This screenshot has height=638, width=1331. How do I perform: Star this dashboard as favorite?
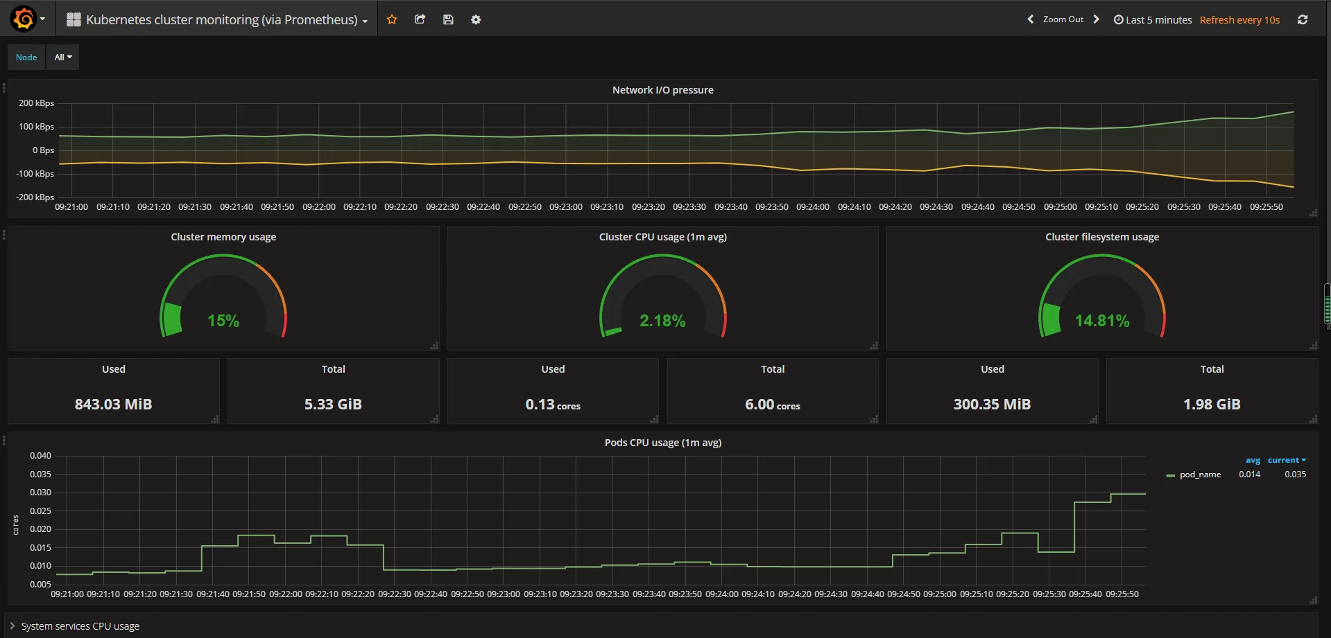[x=392, y=19]
